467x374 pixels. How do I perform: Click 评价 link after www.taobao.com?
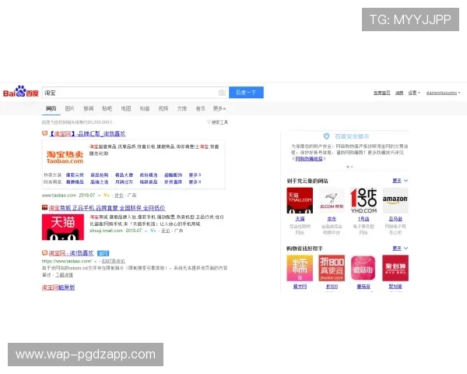119,196
